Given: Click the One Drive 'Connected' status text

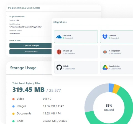Looking at the screenshot, I should coord(68,38).
